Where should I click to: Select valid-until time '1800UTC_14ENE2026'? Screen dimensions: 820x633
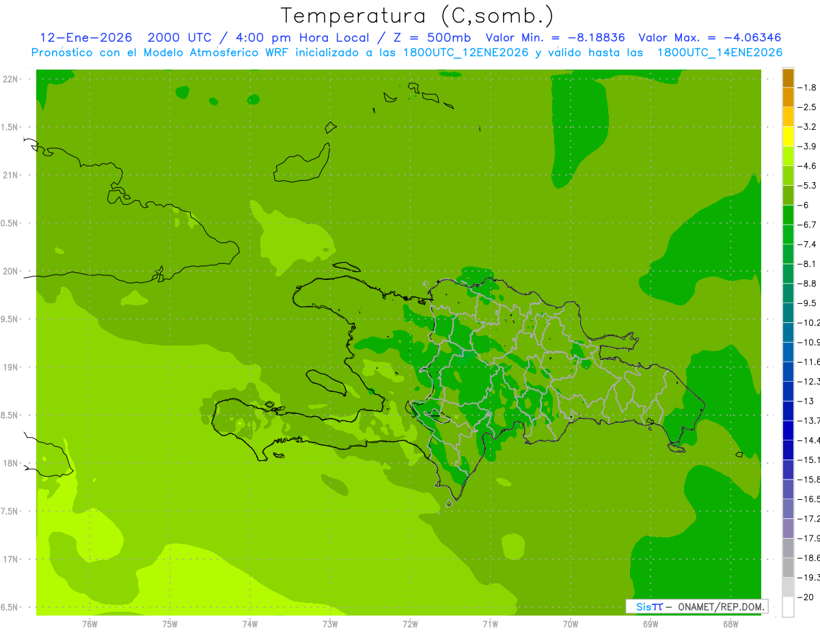point(719,53)
